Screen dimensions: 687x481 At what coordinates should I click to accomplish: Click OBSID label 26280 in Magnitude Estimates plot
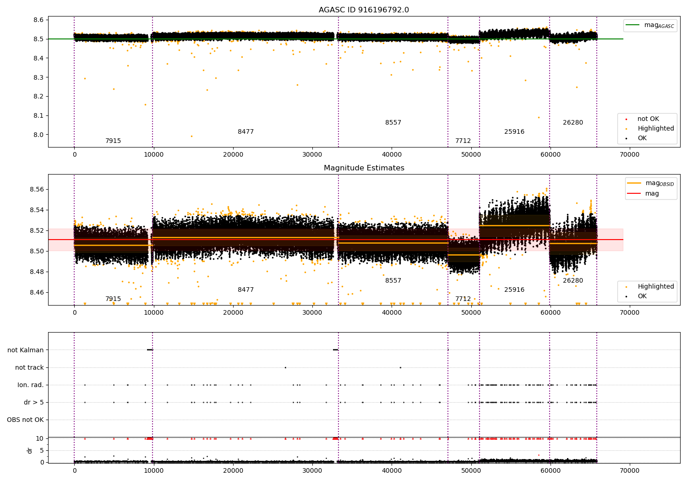573,281
